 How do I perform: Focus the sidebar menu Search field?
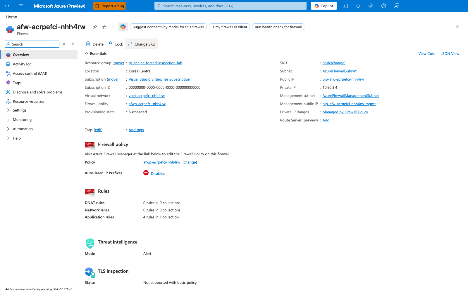(32, 44)
